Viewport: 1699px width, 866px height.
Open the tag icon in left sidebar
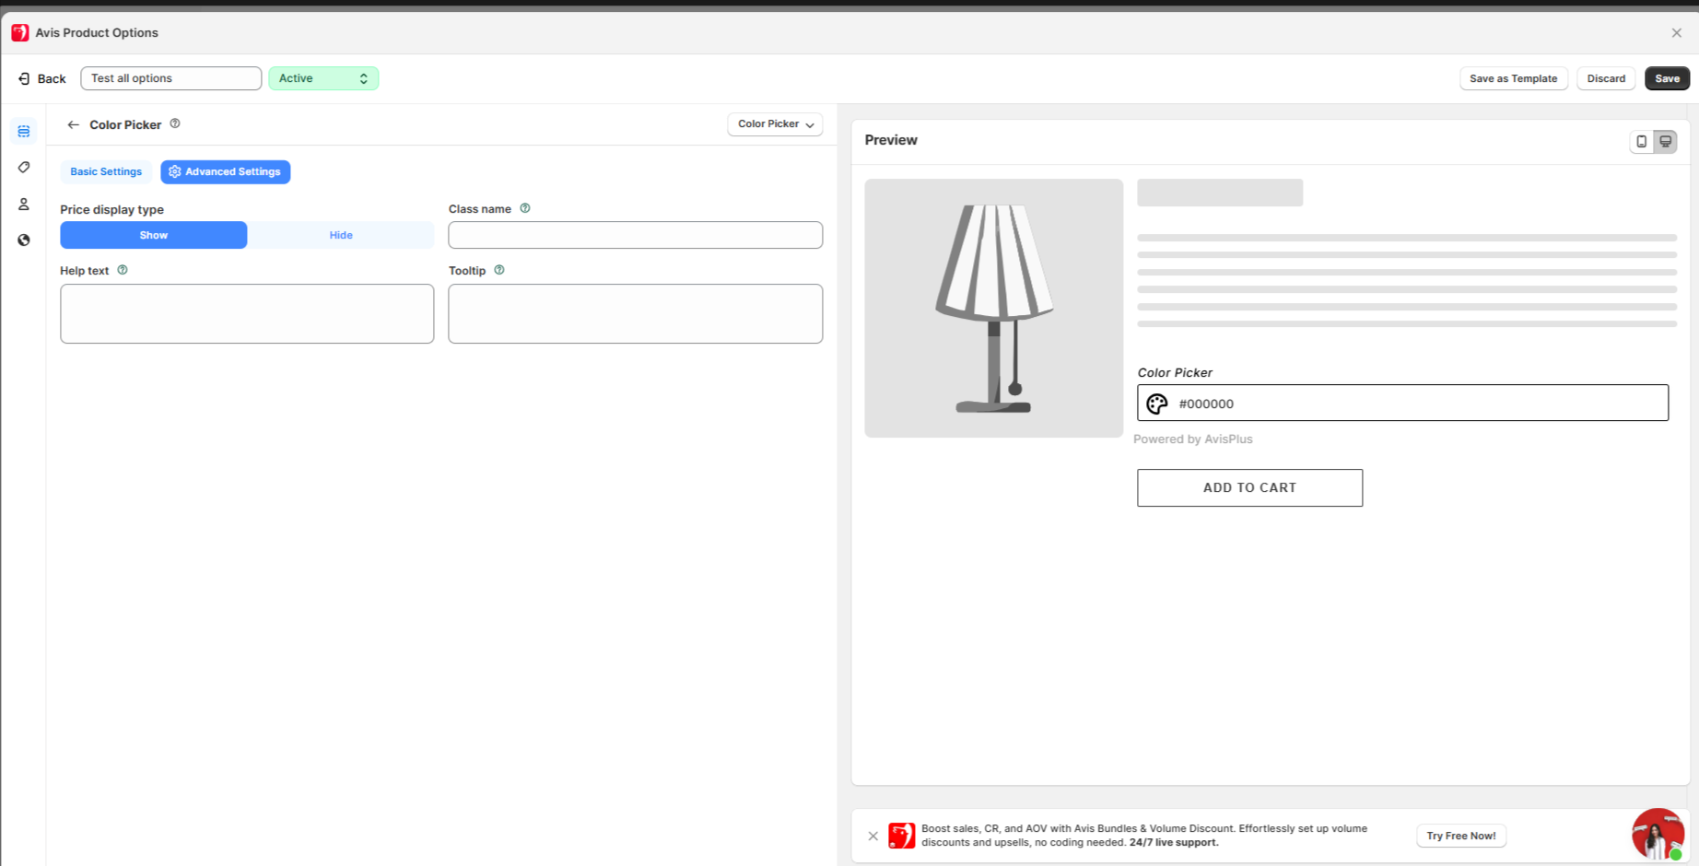tap(24, 168)
